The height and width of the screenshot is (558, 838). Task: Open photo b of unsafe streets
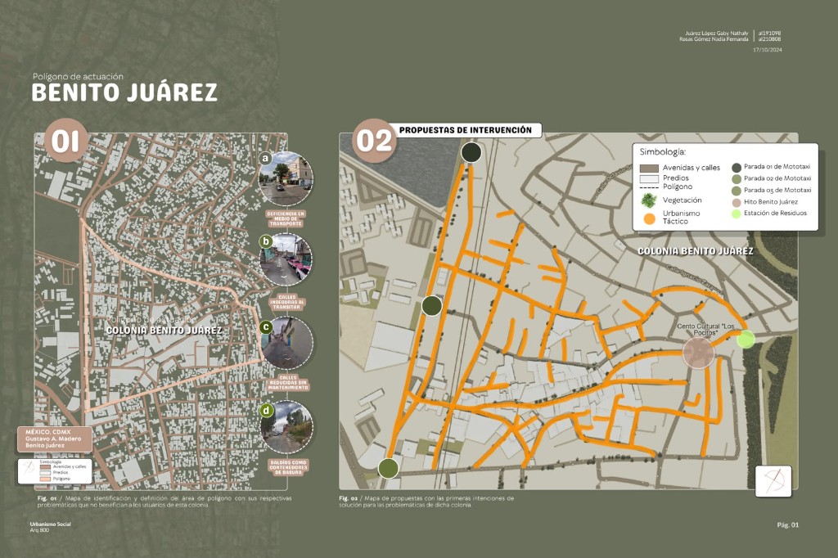[x=286, y=260]
